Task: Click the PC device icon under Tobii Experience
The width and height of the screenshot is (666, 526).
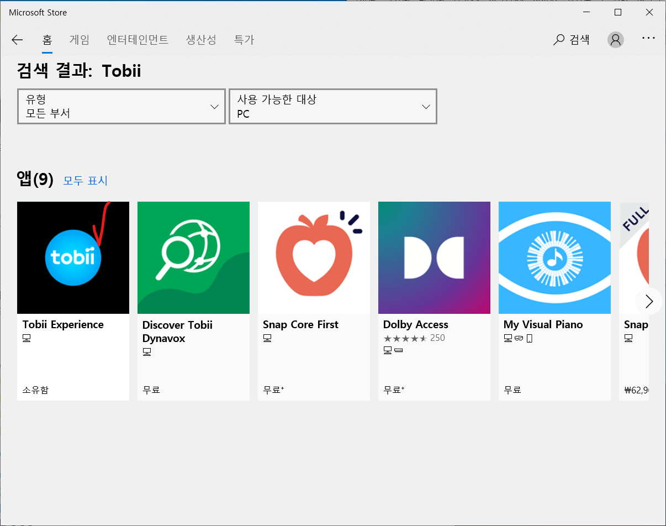Action: pos(27,338)
